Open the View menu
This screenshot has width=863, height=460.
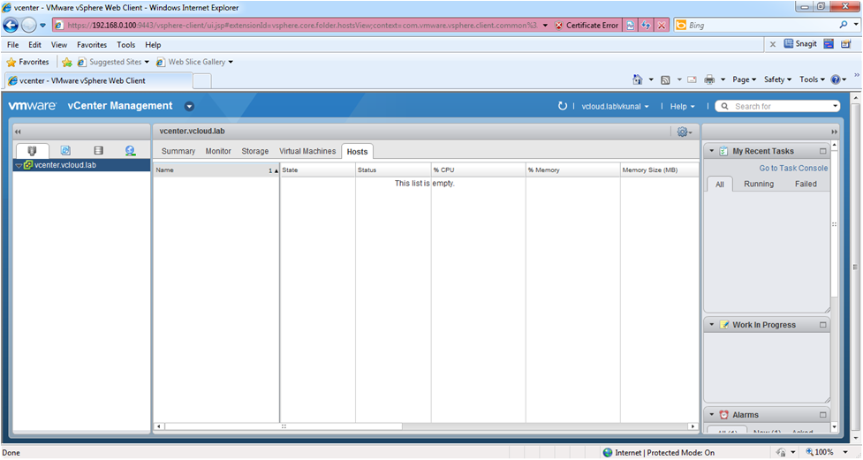59,44
